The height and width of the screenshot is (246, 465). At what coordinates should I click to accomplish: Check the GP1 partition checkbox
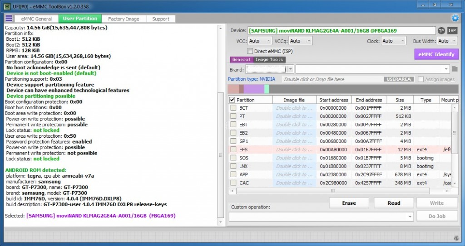[x=233, y=141]
